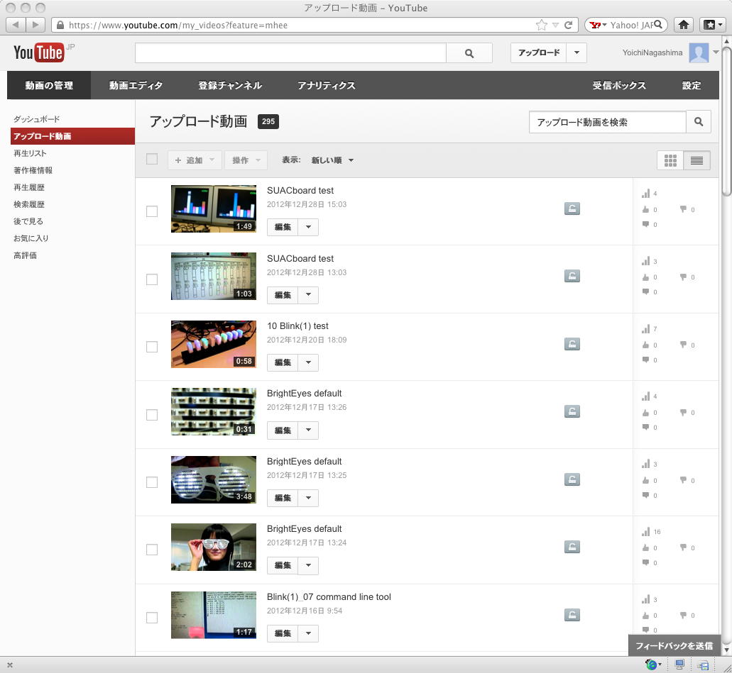Click privacy lock icon for Blink(1)_07 command line tool

pos(572,615)
